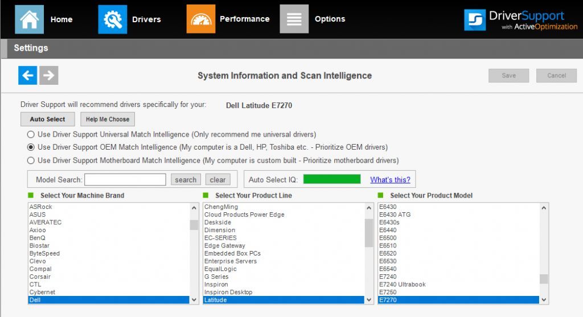Click Product Line list scroll down arrow
The width and height of the screenshot is (583, 317).
coord(369,299)
